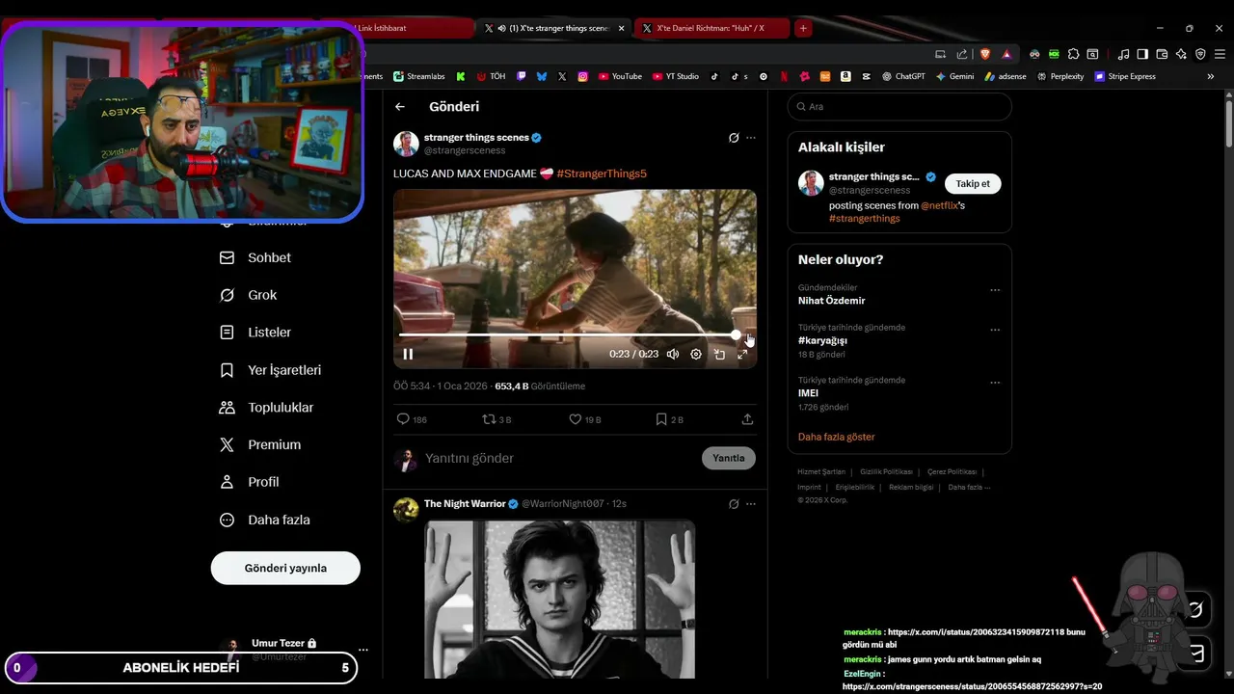The height and width of the screenshot is (694, 1234).
Task: Open the #strangerthings hashtag in bio
Action: [864, 219]
